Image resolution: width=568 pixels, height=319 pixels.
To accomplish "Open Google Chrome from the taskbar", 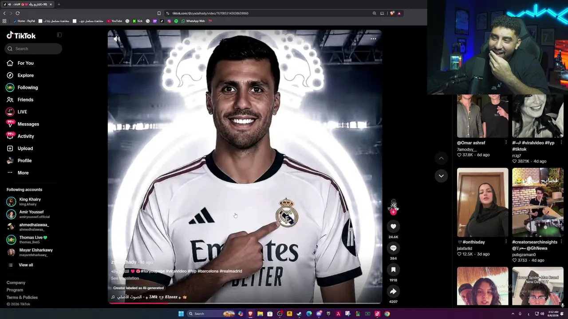I will (387, 314).
